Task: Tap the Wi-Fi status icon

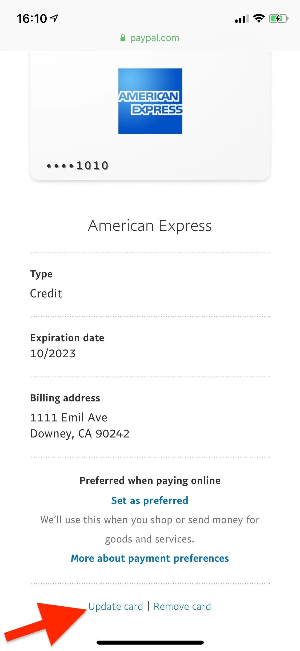Action: click(x=259, y=18)
